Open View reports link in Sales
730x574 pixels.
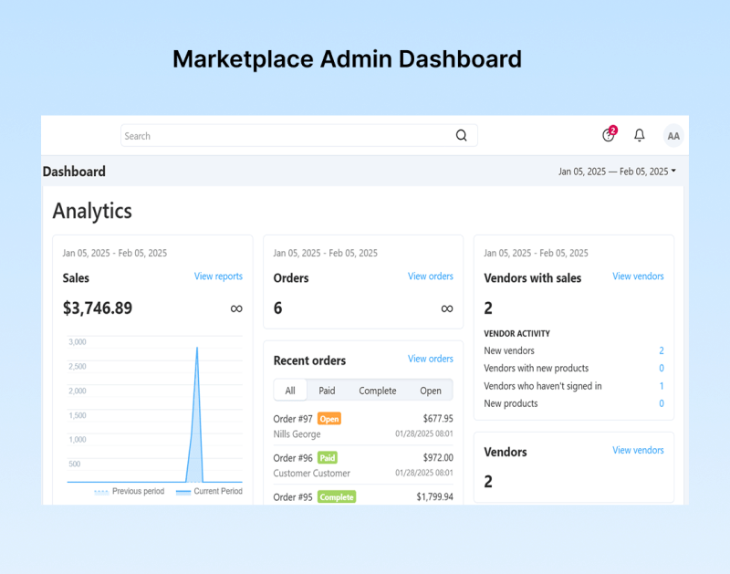[x=218, y=277]
